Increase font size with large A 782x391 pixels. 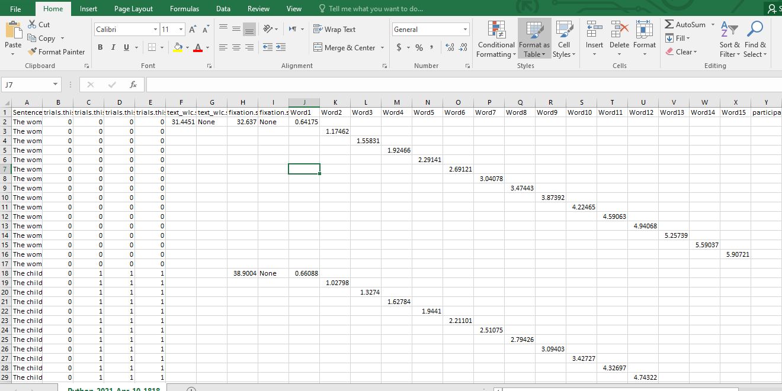(193, 30)
